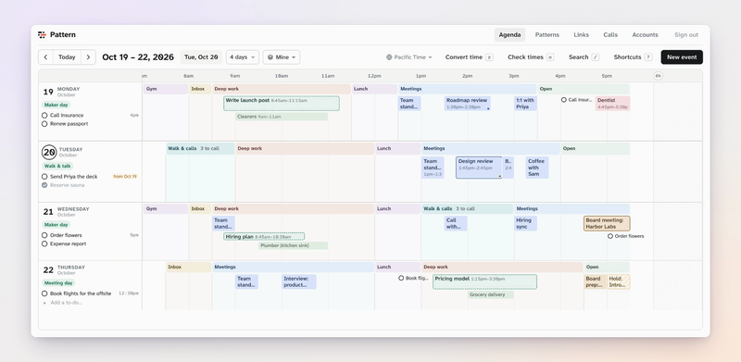Open Coffee with Sam event
The image size is (741, 362).
[537, 168]
